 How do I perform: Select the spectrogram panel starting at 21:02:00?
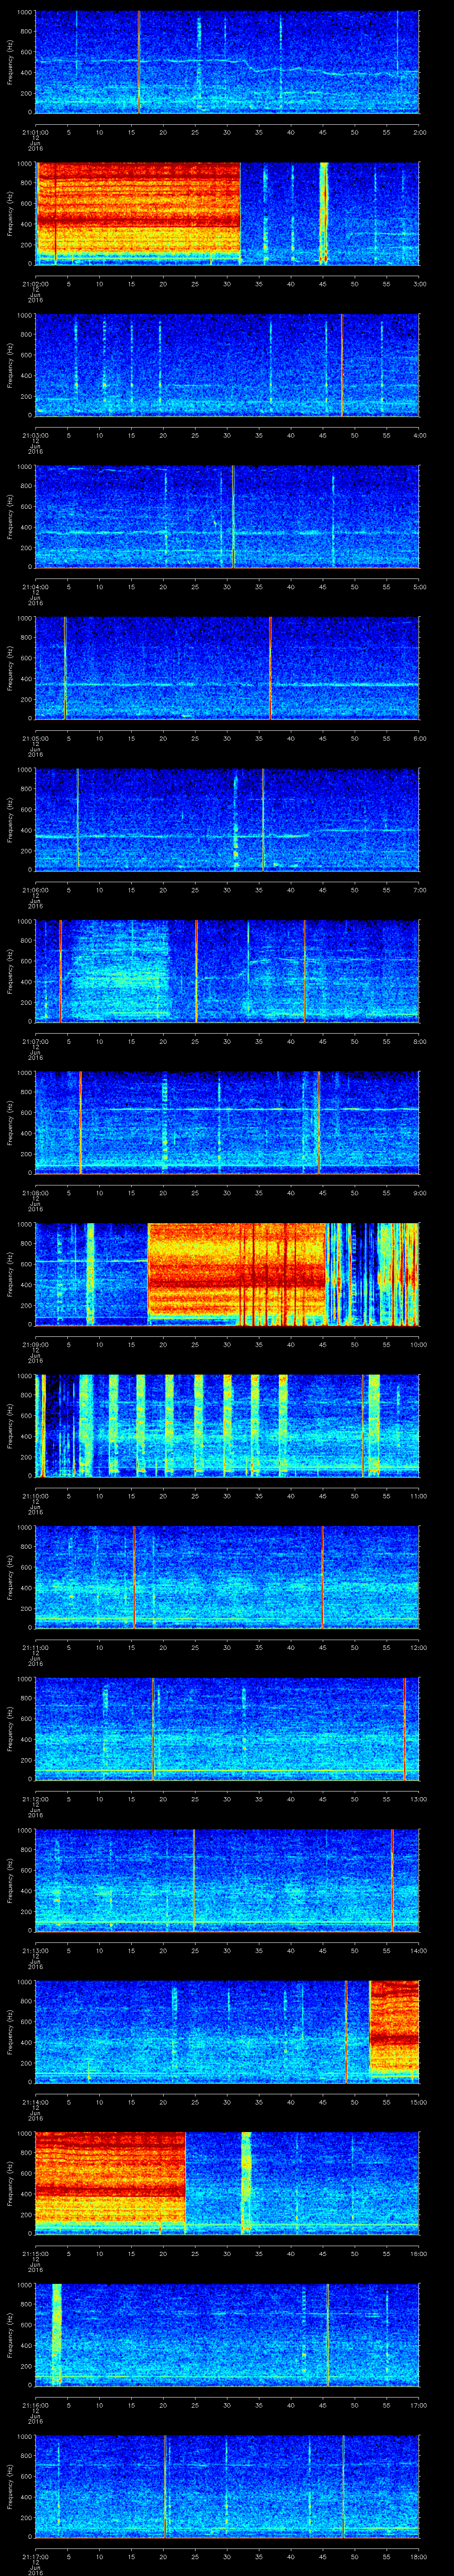click(x=227, y=213)
